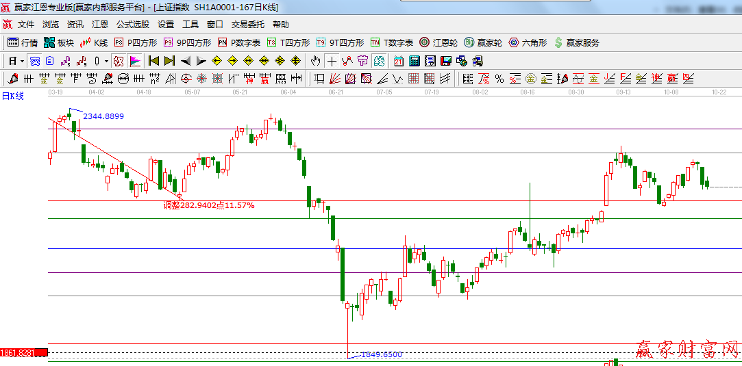Viewport: 742px width, 366px height.
Task: Open the 公式选股 menu
Action: 132,24
